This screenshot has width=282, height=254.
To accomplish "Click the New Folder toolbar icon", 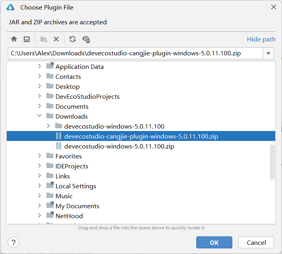I will [44, 39].
